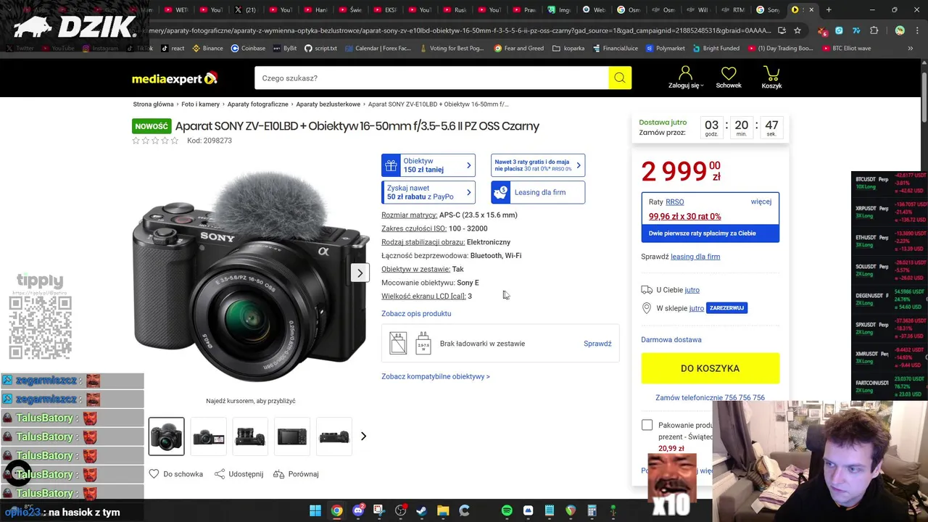Open Steam from the taskbar
The image size is (928, 522).
coord(421,511)
